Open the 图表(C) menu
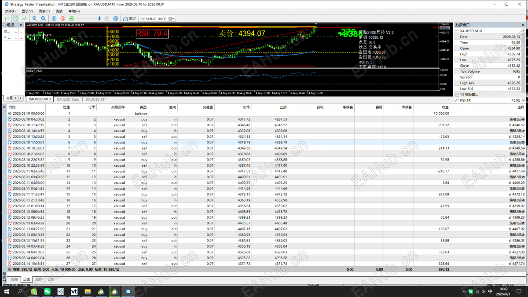Screen dimensions: 528x297 pos(44,11)
